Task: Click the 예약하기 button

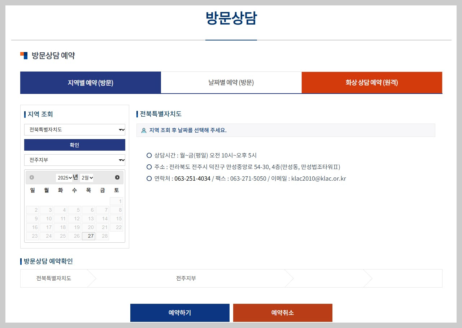Action: click(180, 313)
